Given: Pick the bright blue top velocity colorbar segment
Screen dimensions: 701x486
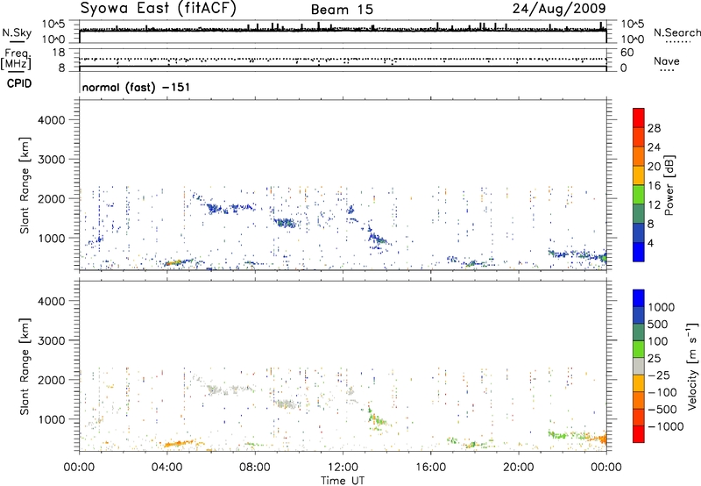Looking at the screenshot, I should coord(639,298).
